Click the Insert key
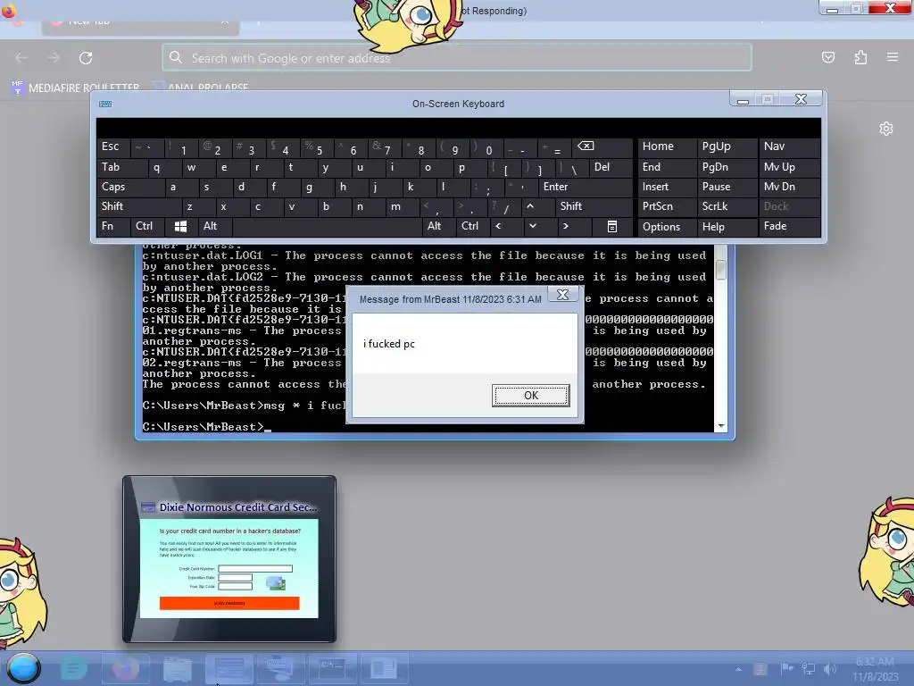 pos(667,187)
